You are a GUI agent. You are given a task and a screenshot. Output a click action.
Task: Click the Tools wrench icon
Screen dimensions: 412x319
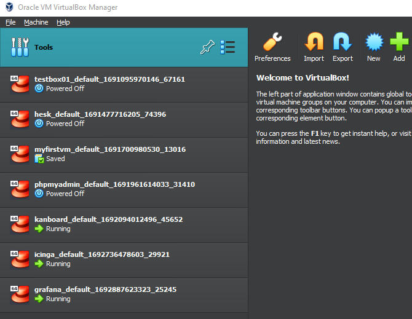pyautogui.click(x=20, y=47)
